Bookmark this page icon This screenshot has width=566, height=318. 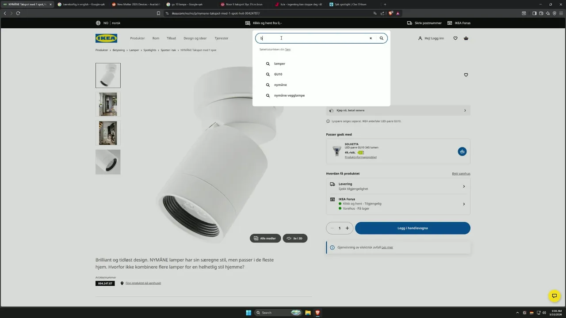pos(158,13)
